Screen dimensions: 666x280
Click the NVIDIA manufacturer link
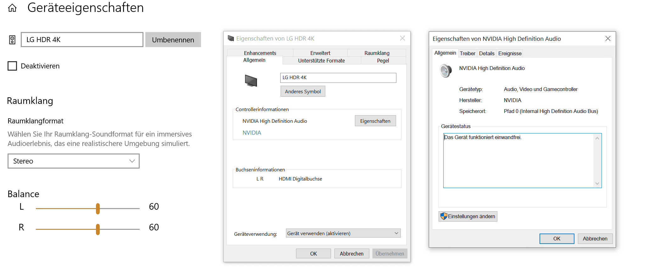point(252,132)
